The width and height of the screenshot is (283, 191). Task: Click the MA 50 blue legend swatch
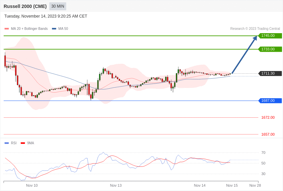[x=54, y=29]
